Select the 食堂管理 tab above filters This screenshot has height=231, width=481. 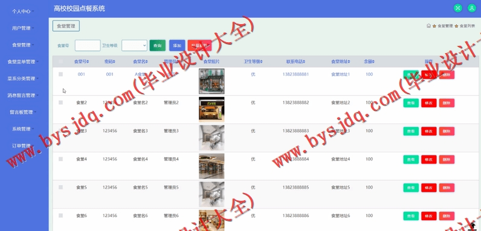[x=66, y=26]
